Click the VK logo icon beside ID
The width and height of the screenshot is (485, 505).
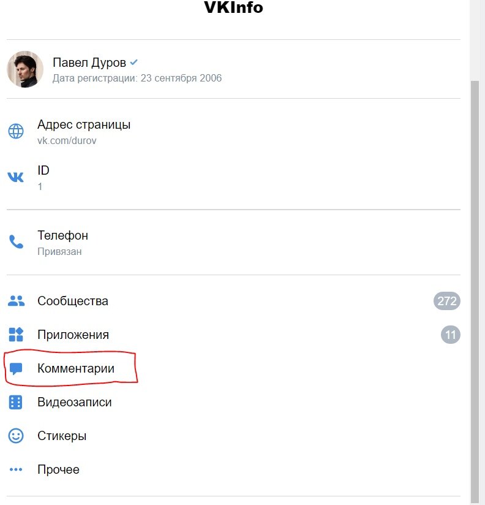pyautogui.click(x=16, y=177)
